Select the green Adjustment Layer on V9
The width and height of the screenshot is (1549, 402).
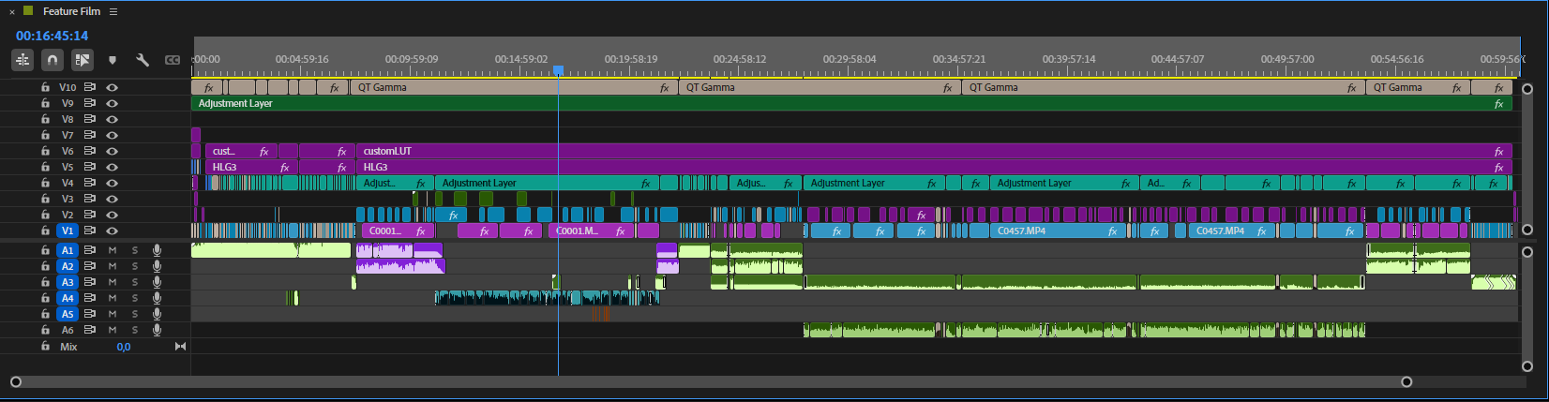(851, 103)
